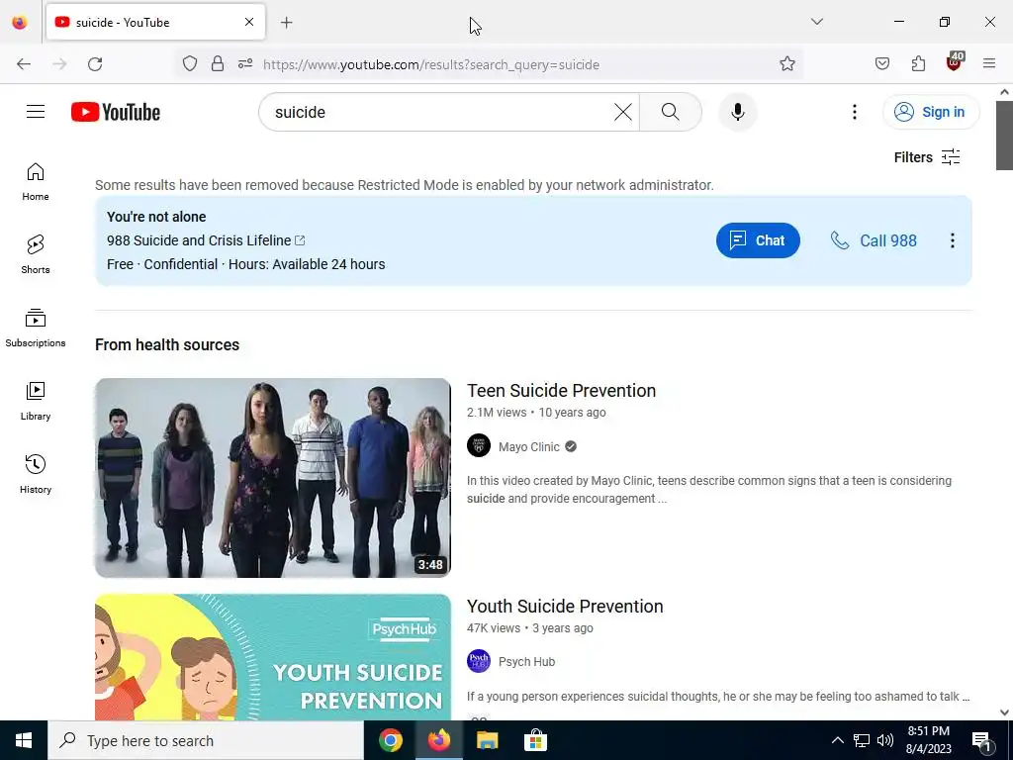This screenshot has width=1013, height=760.
Task: Click the Save to Pocket icon
Action: point(881,64)
